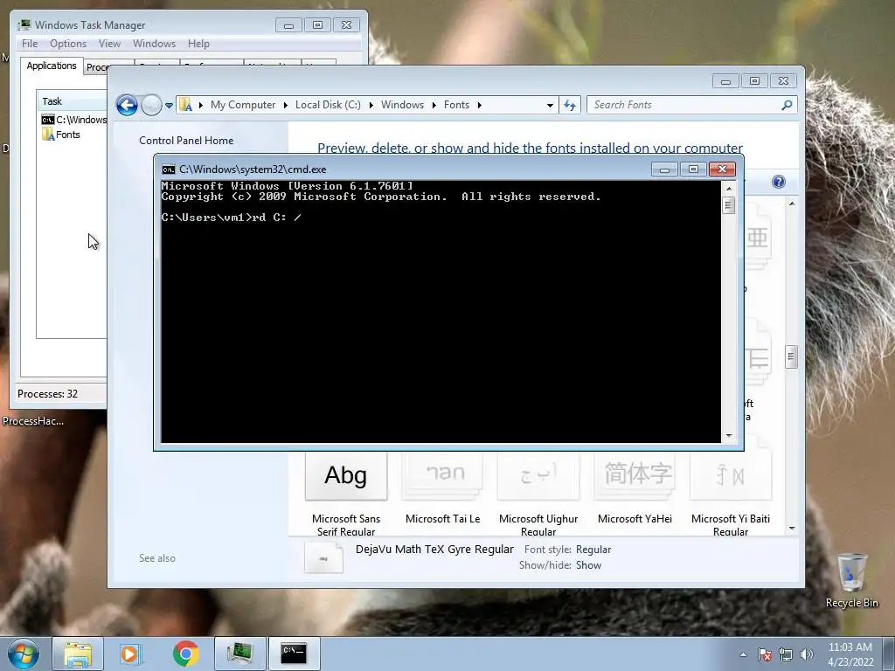Viewport: 895px width, 671px height.
Task: Click the Fonts list scrollbar thumb
Action: pos(791,357)
